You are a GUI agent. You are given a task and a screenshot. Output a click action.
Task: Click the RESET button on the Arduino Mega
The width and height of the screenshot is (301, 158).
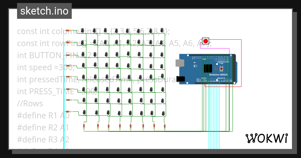coord(221,68)
